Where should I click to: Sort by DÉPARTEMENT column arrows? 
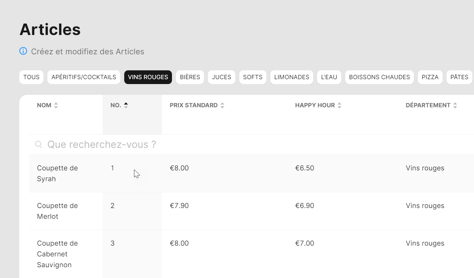(455, 105)
